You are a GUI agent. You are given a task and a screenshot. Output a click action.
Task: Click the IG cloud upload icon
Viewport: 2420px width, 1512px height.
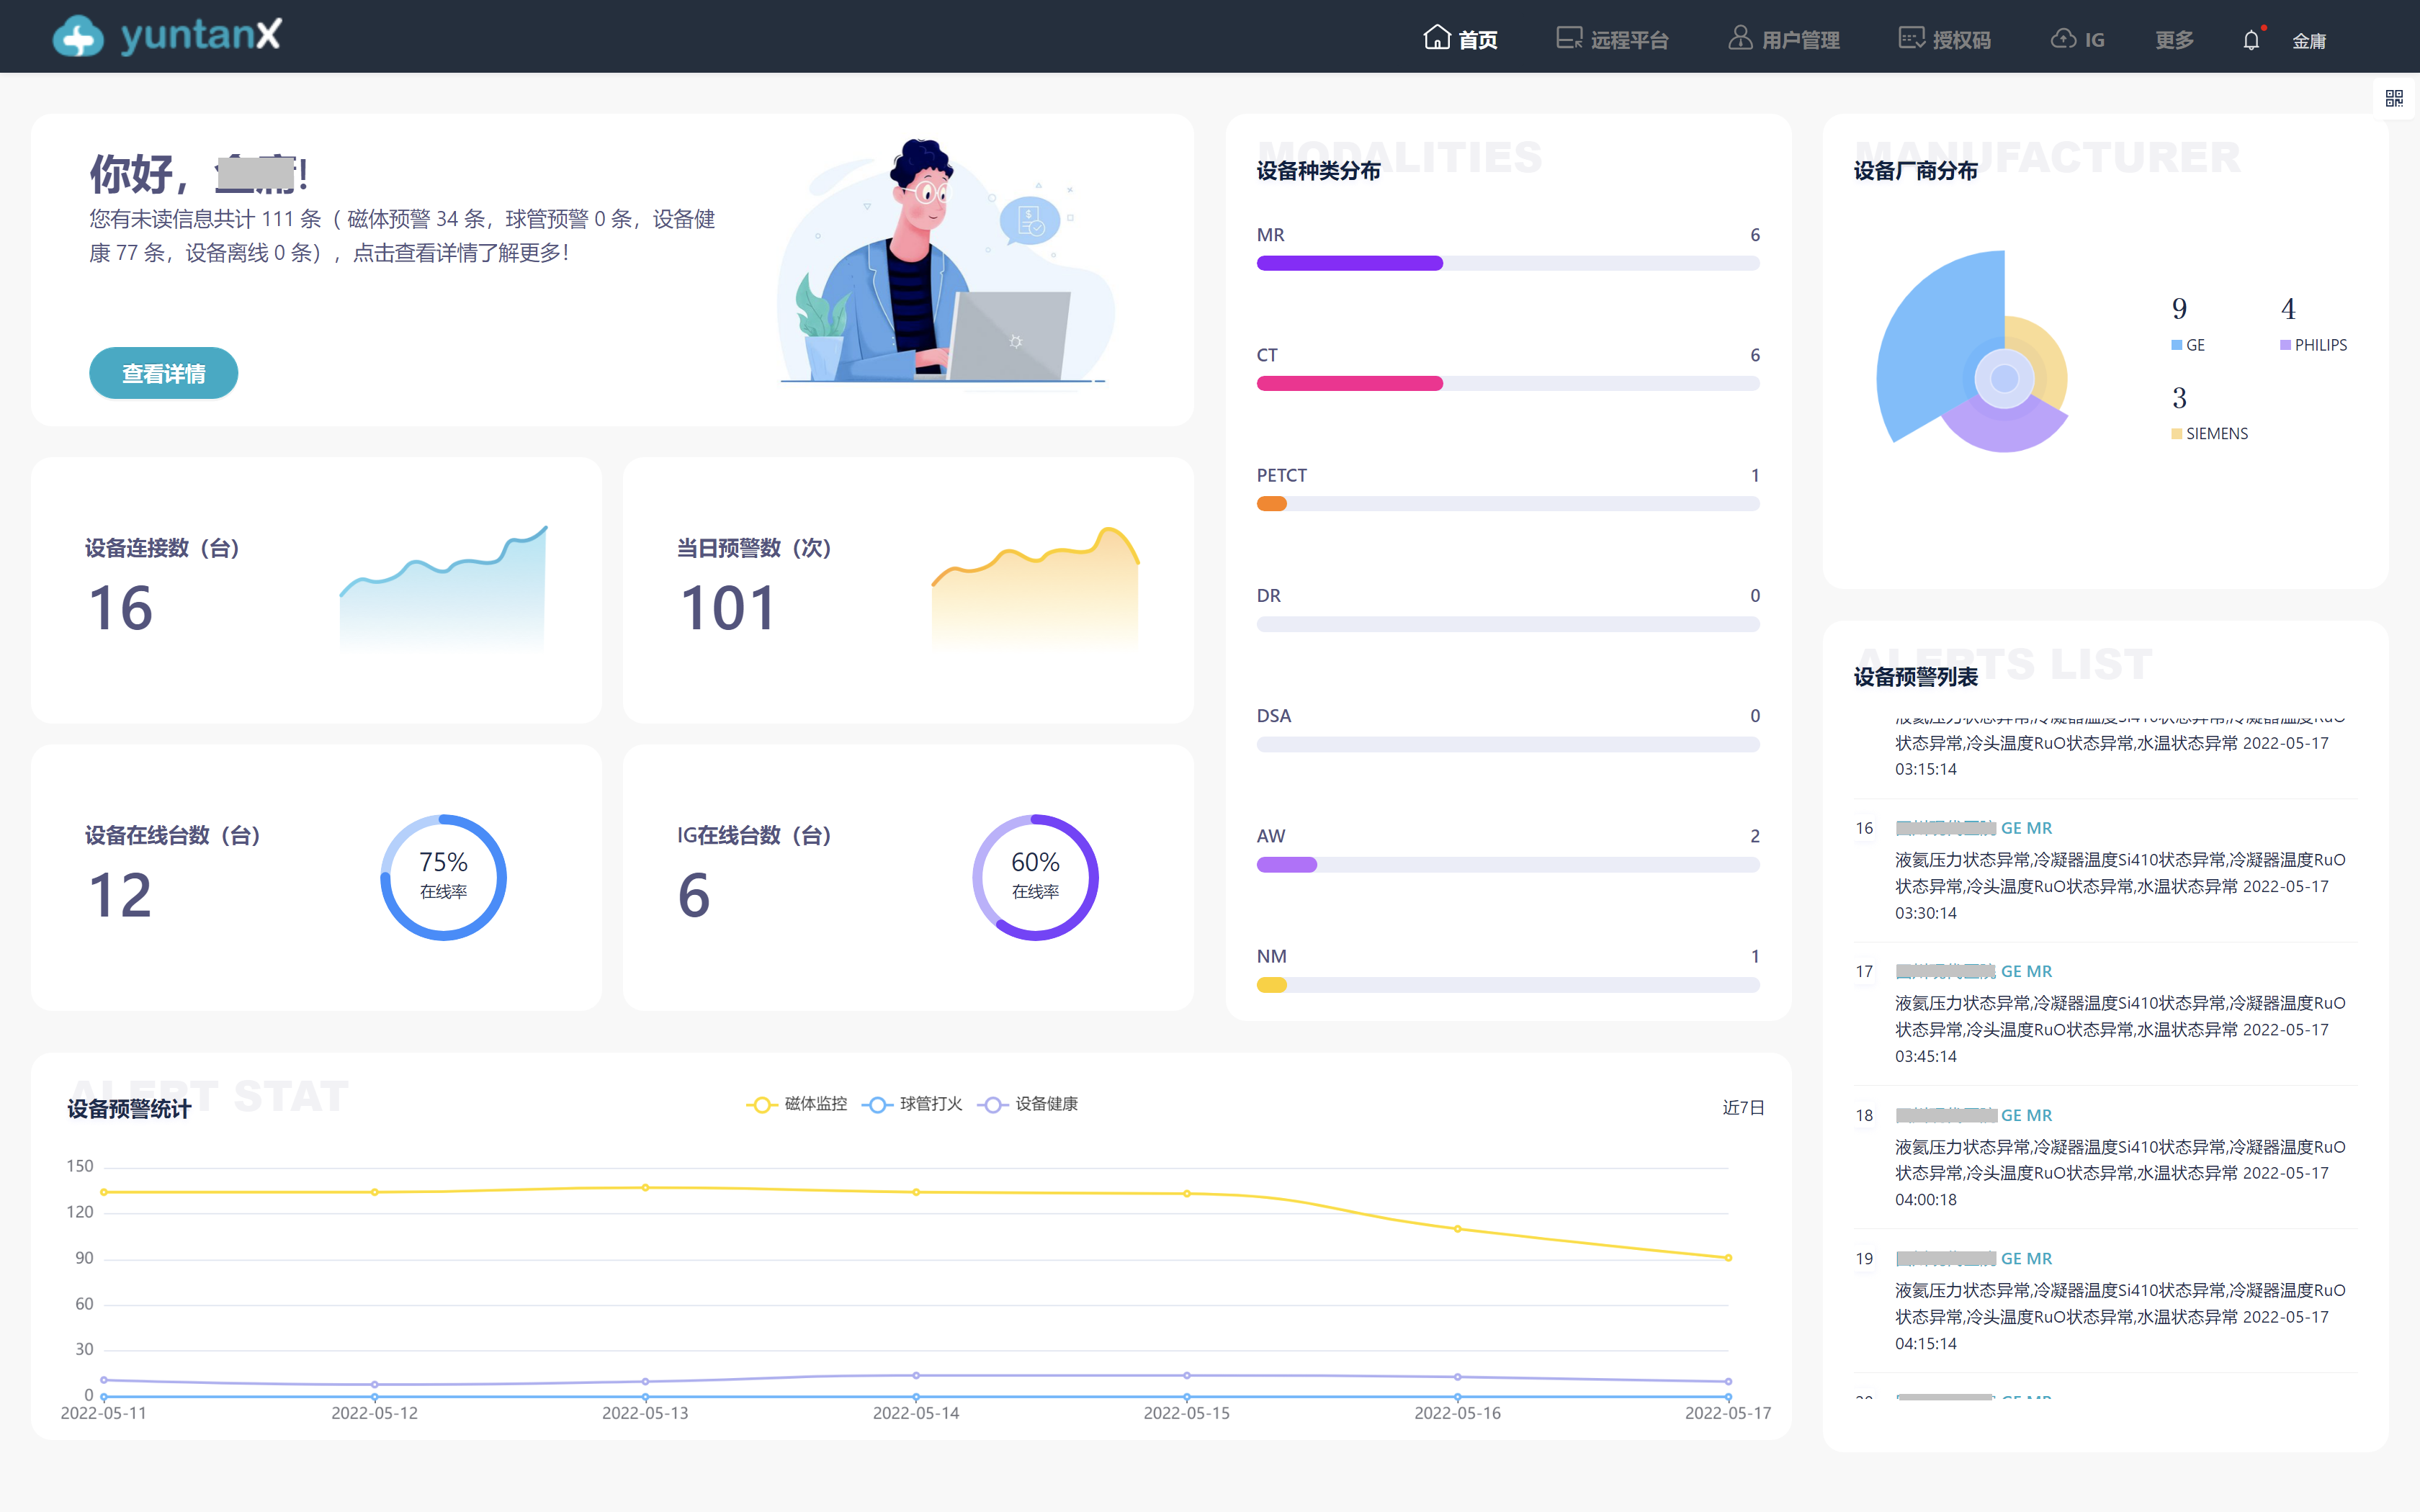click(2063, 38)
